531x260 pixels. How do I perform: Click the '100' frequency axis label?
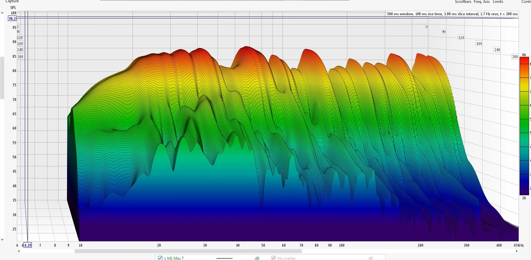tap(342, 245)
